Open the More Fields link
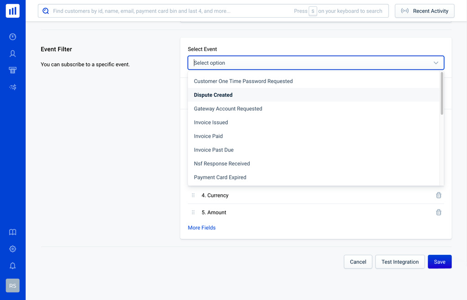 [202, 228]
